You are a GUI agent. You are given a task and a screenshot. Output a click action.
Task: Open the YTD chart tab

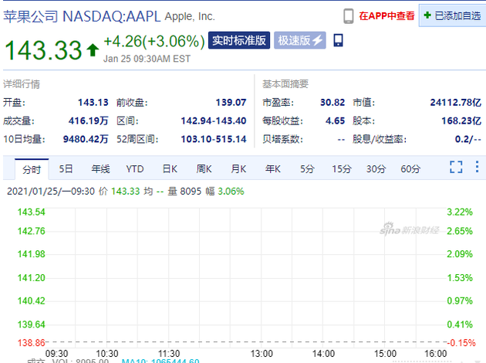pos(135,168)
